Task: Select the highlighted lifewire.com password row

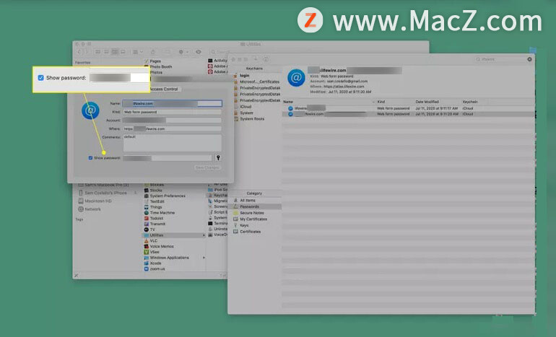Action: pos(409,114)
